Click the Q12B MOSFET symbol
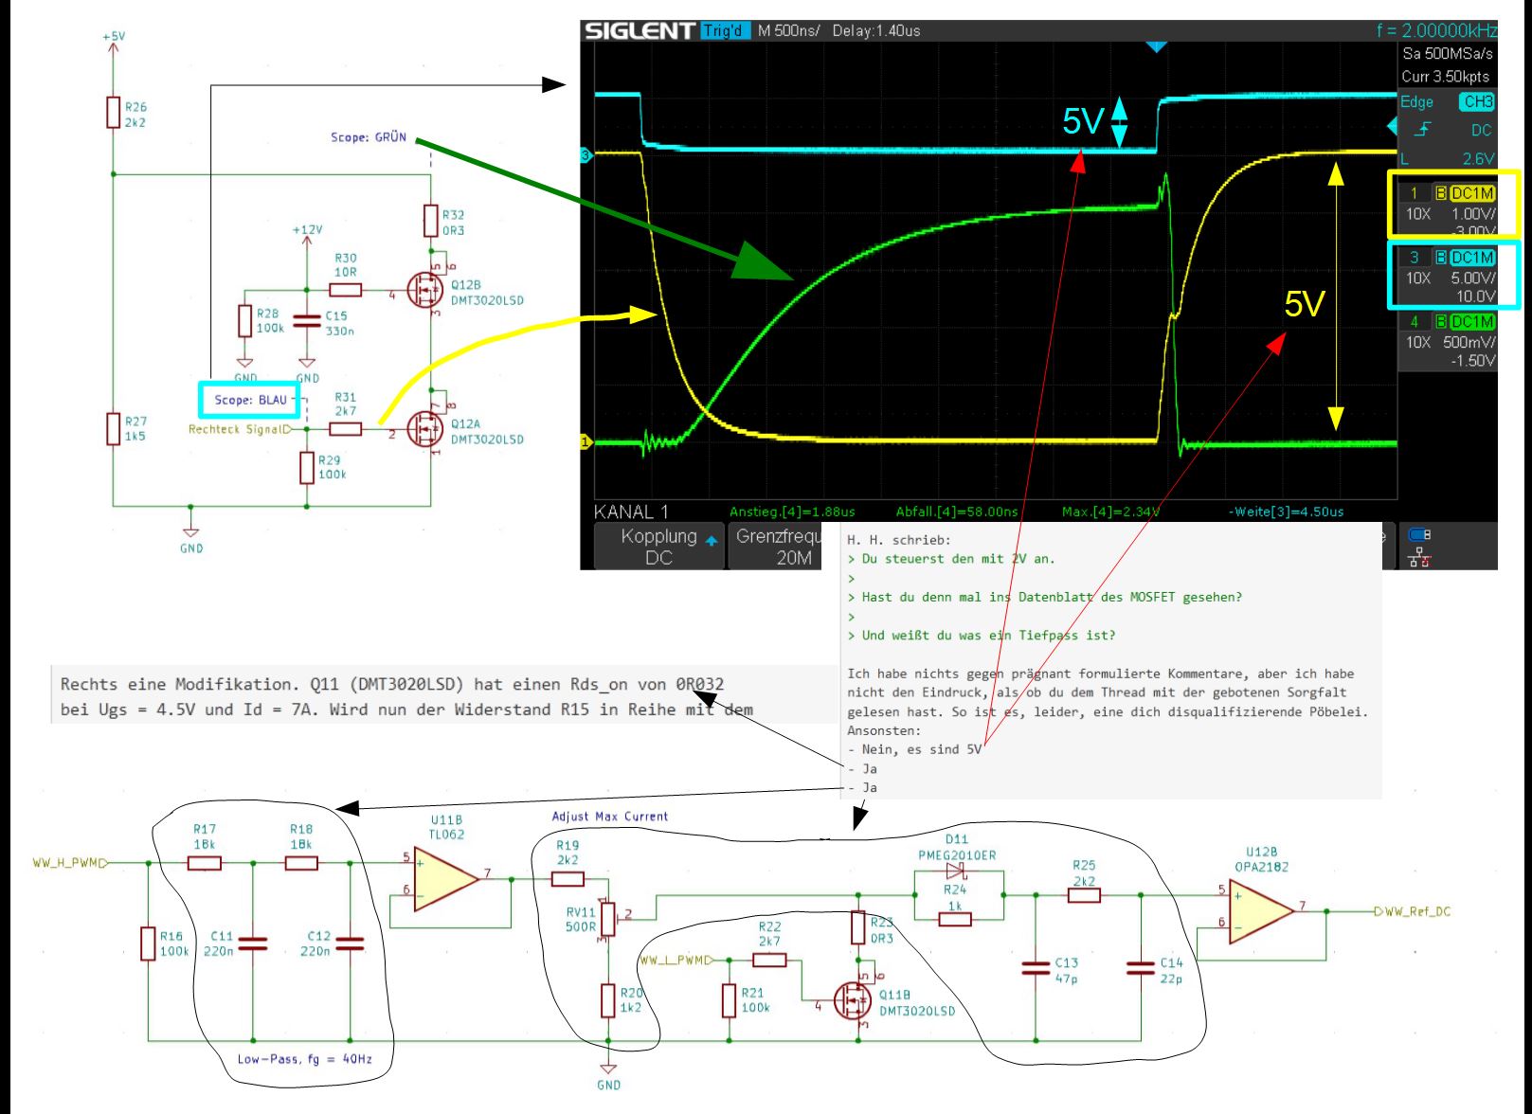 [425, 289]
